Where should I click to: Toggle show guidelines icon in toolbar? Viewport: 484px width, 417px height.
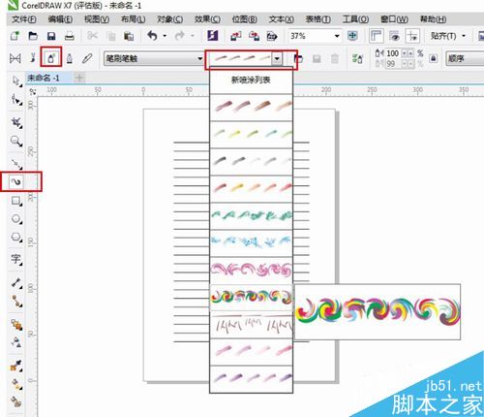[412, 36]
